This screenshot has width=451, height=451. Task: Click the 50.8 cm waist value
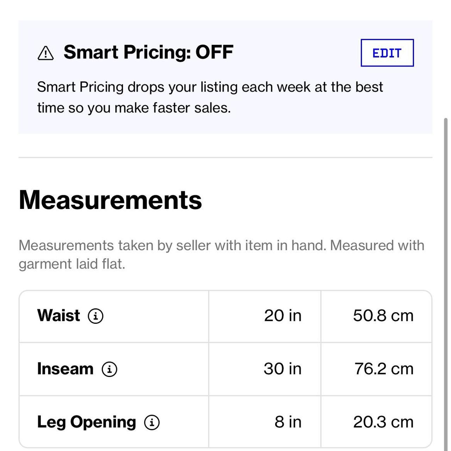click(x=383, y=316)
